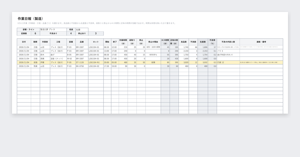300x157 pixels.
Task: Click the 不良あり summary label
Action: coord(53,33)
